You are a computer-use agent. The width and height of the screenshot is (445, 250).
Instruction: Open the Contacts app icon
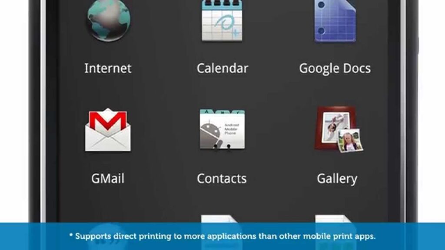point(222,130)
